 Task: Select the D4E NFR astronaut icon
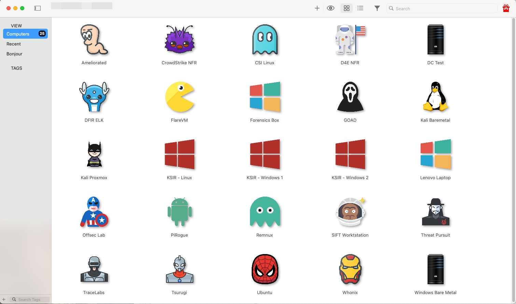point(350,40)
